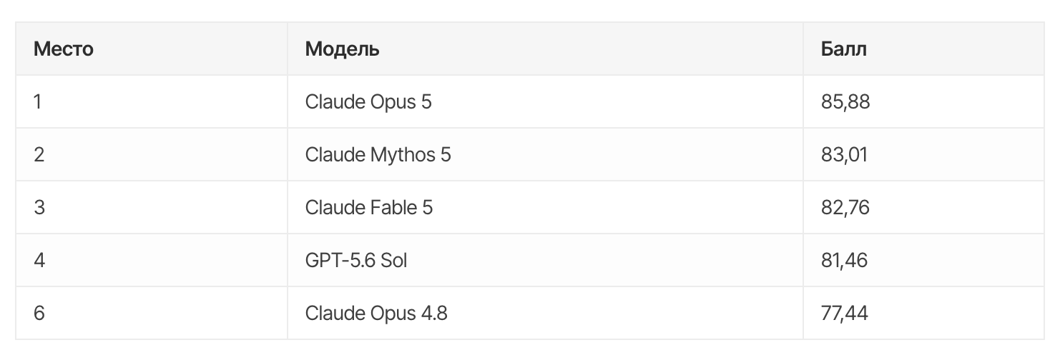Click the Модель column header
This screenshot has width=1055, height=350.
[x=343, y=49]
